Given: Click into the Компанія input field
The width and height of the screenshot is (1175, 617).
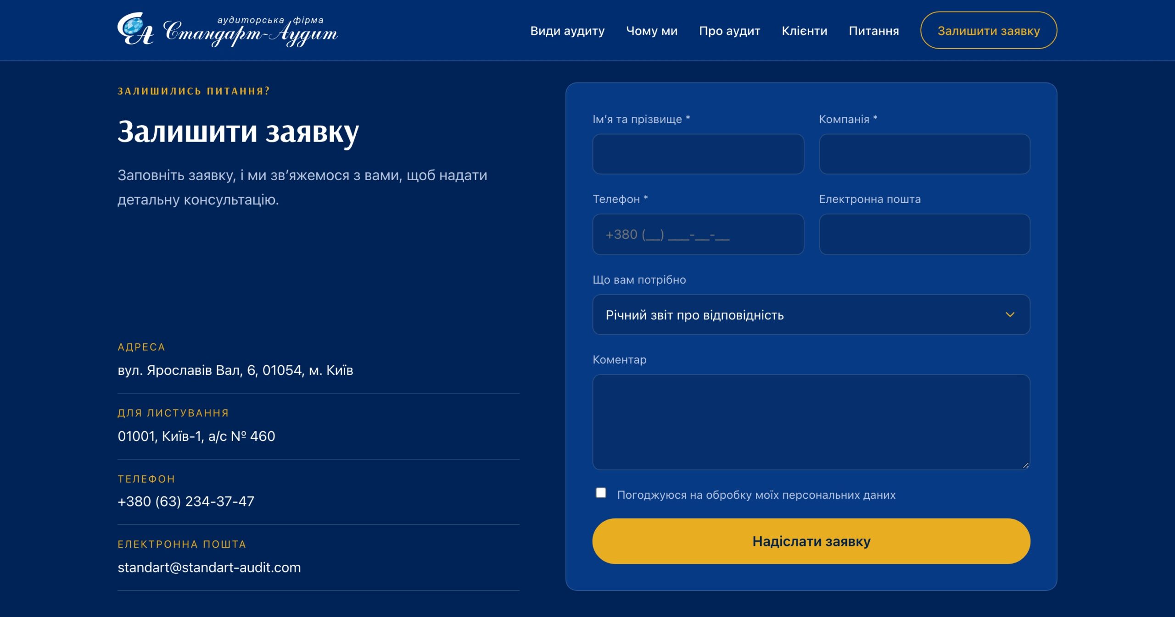Looking at the screenshot, I should (x=924, y=154).
